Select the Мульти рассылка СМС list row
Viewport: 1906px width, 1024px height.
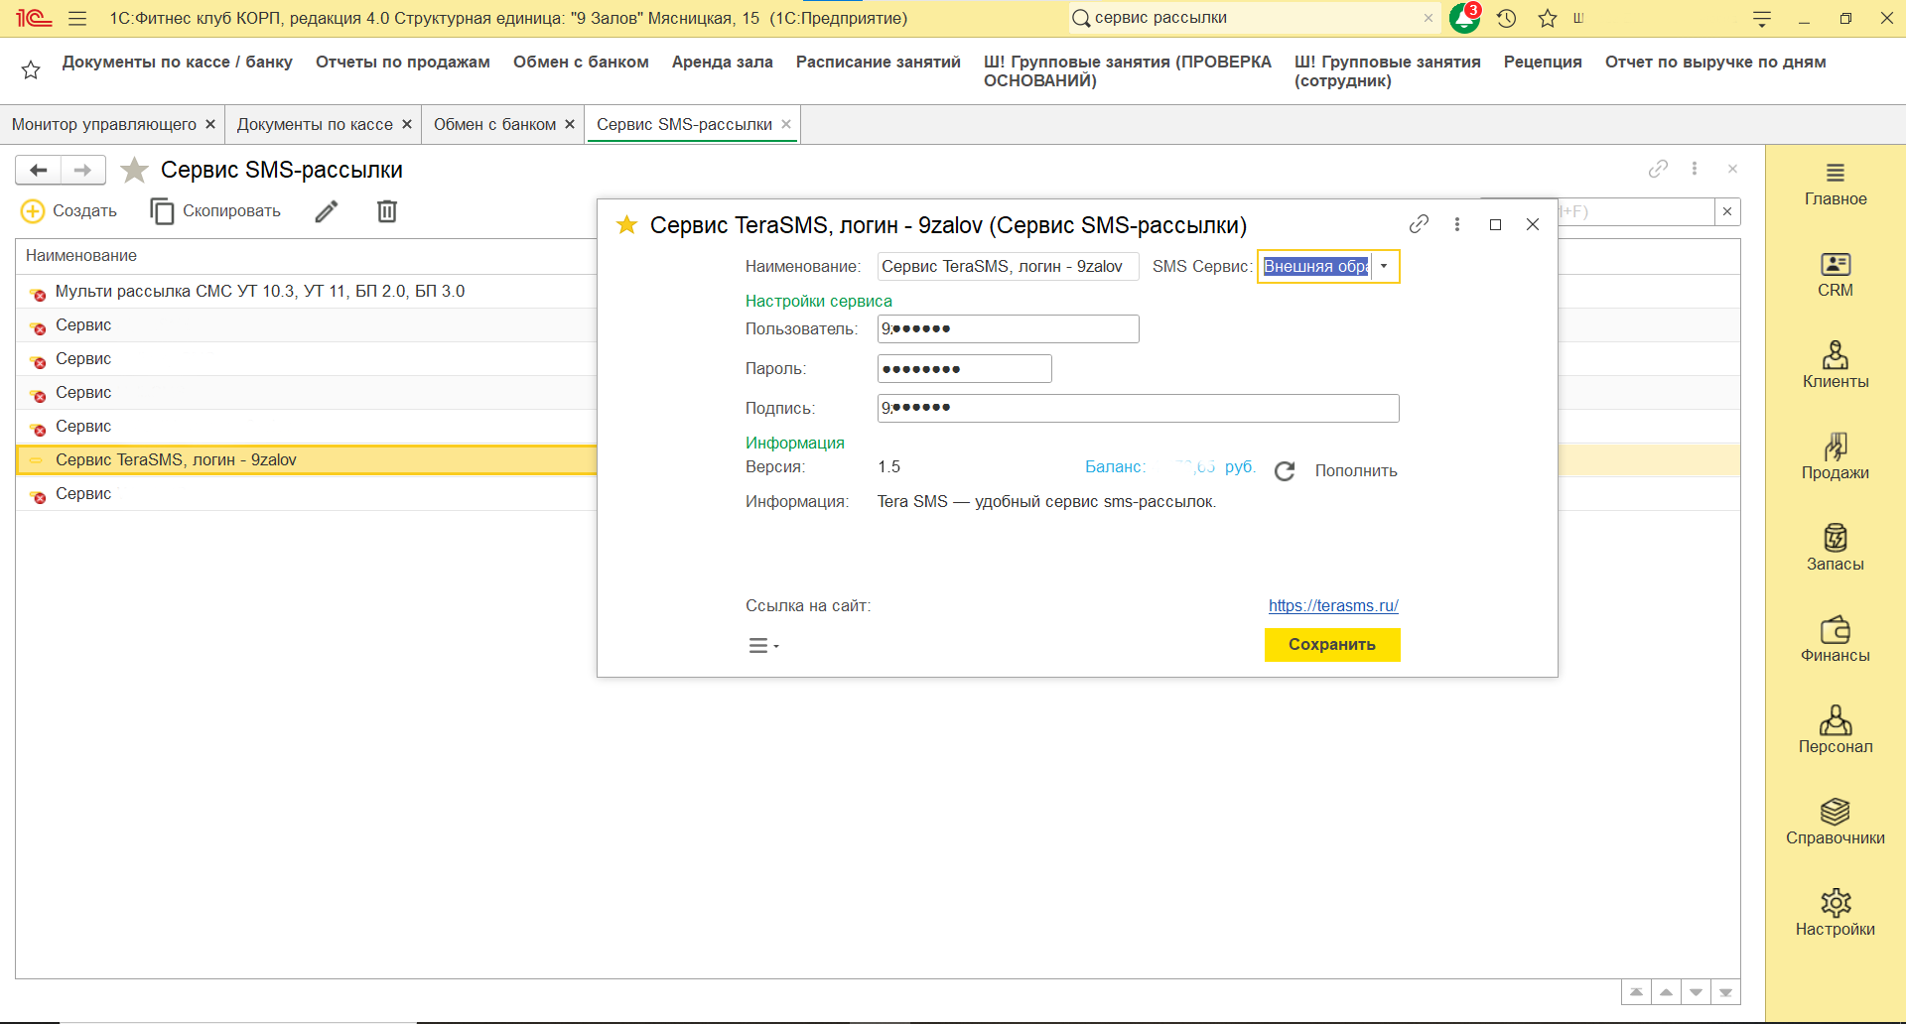(260, 292)
